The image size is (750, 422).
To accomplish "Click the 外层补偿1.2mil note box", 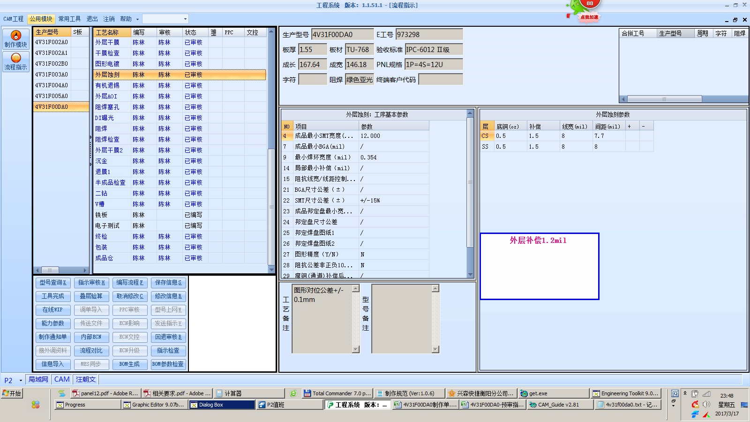I will point(540,266).
